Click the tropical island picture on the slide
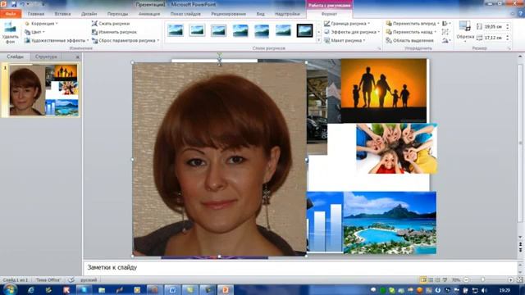This screenshot has width=525, height=295. 390,222
